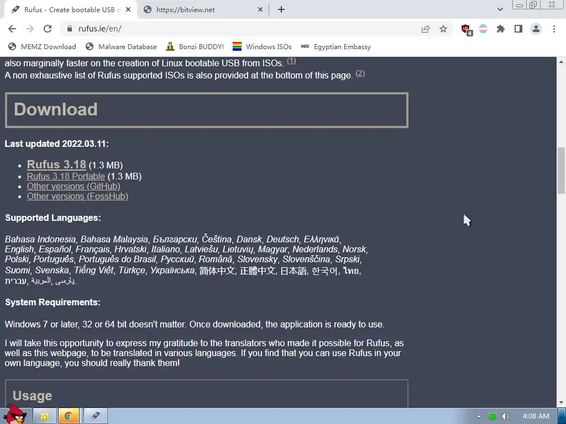
Task: Open Other versions (FossHub) link
Action: [77, 197]
